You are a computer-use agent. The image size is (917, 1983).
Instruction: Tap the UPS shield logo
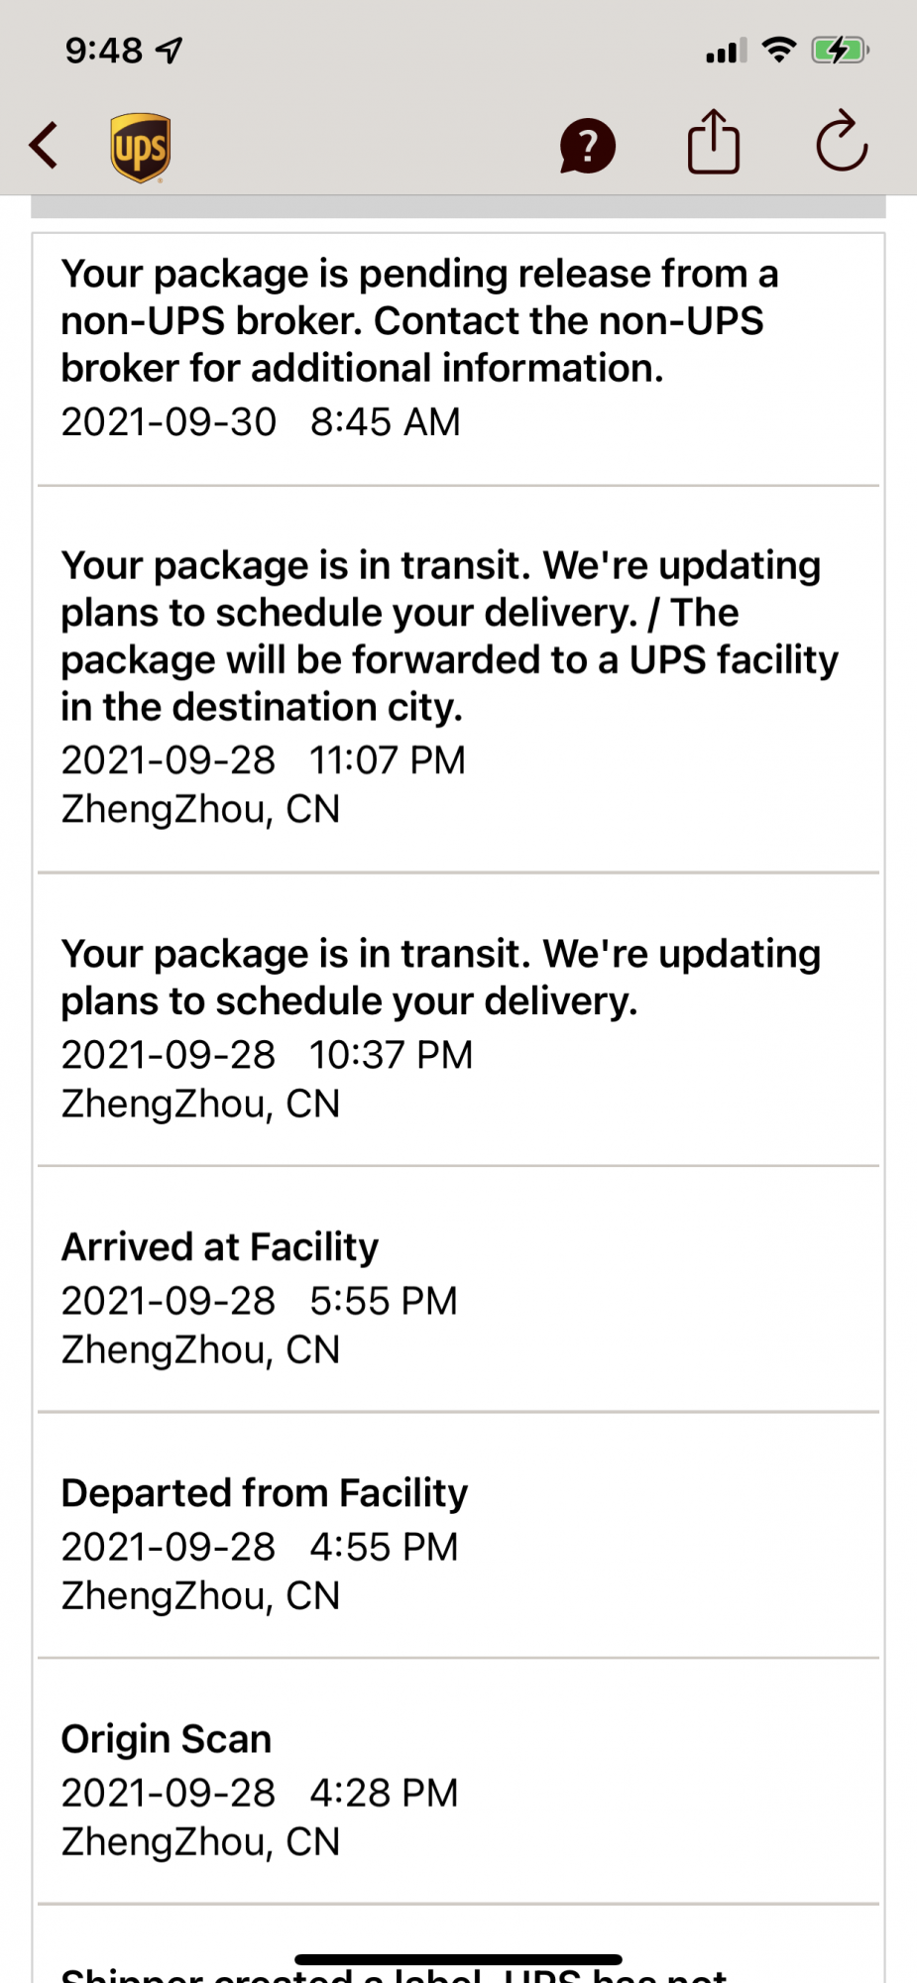click(140, 147)
